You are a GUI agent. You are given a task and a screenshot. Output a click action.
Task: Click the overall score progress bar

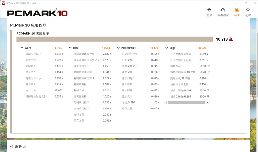(114, 39)
